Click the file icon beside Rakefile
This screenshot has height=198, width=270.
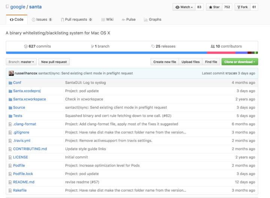click(10, 190)
